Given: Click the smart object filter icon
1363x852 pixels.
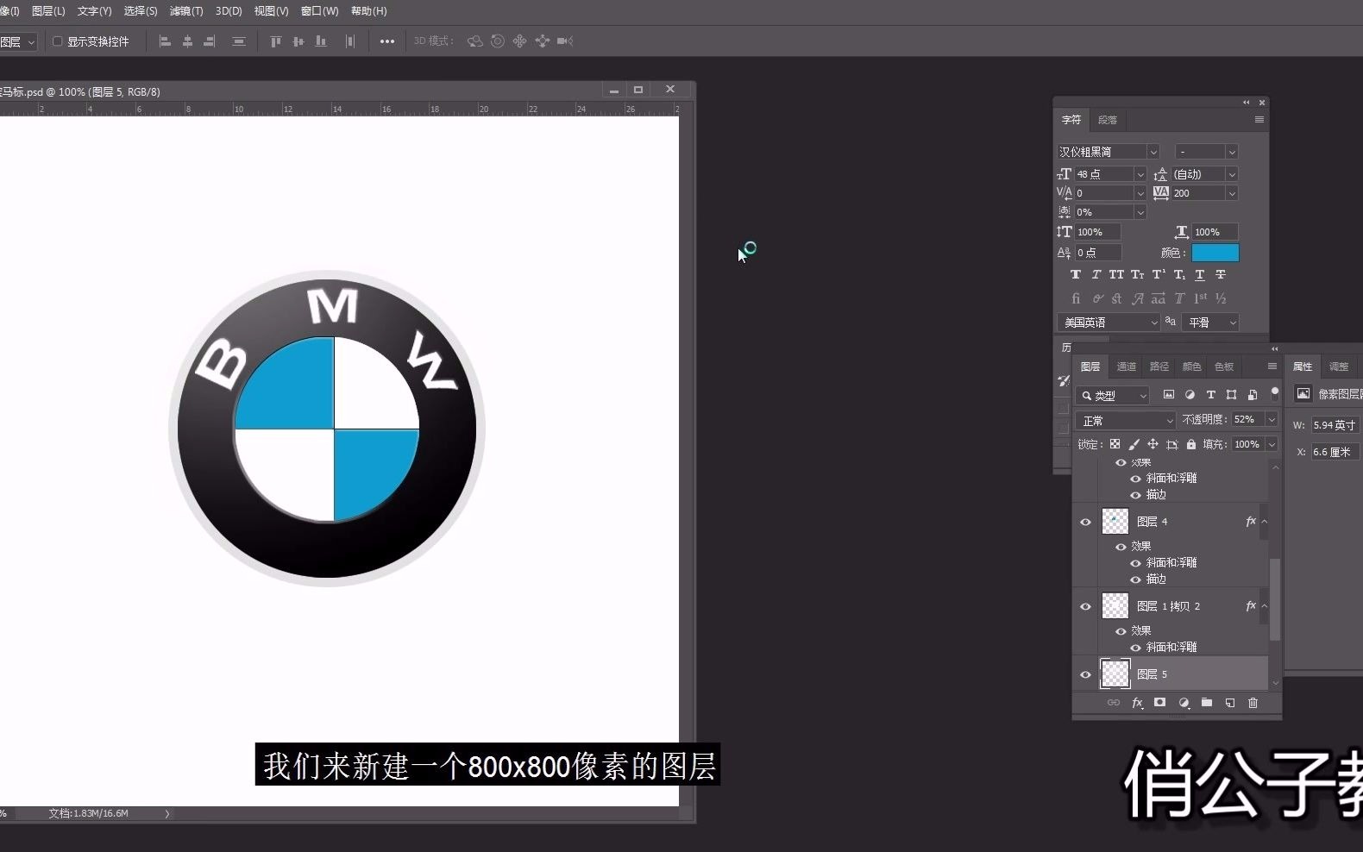Looking at the screenshot, I should coord(1253,395).
